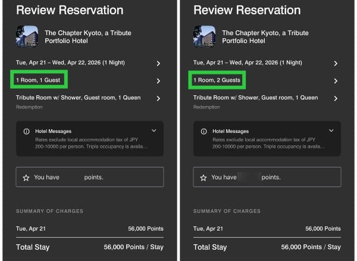This screenshot has height=261, width=357.
Task: Click hotel name in left panel
Action: [88, 37]
